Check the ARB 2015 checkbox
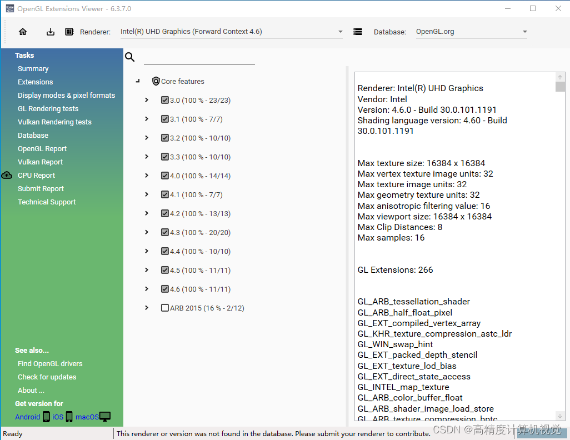Screen dimensions: 570x440 [164, 308]
